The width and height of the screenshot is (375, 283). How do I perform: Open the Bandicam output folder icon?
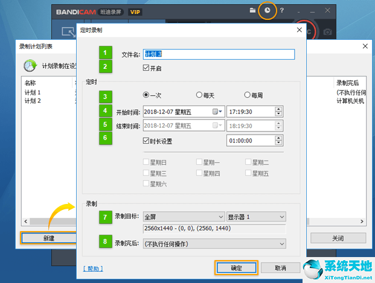[252, 10]
